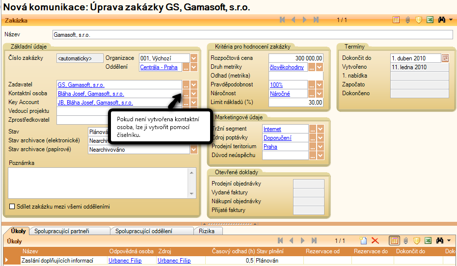Viewport: 457px width, 266px height.
Task: Open calendar picker for Dokončit do
Action: click(x=445, y=58)
